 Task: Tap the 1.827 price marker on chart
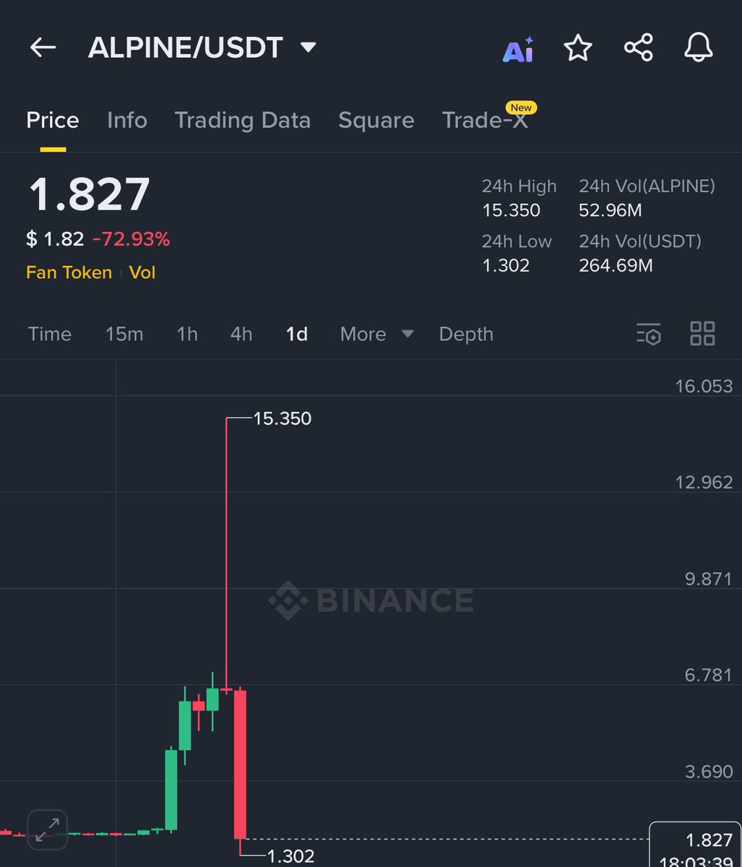(711, 840)
